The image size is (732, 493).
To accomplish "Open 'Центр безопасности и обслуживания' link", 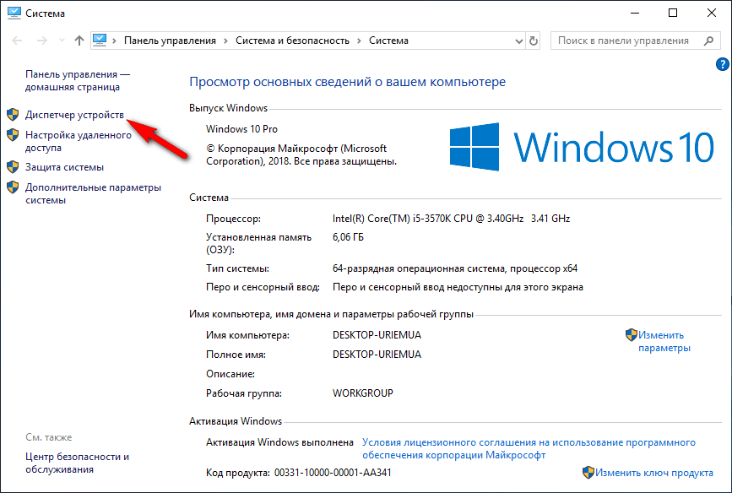I will pyautogui.click(x=78, y=463).
